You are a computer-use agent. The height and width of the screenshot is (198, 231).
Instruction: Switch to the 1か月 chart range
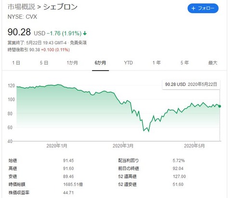(72, 63)
